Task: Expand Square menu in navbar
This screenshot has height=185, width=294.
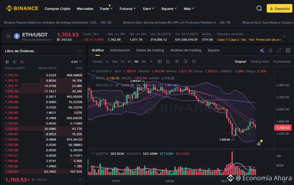Action: coord(169,9)
